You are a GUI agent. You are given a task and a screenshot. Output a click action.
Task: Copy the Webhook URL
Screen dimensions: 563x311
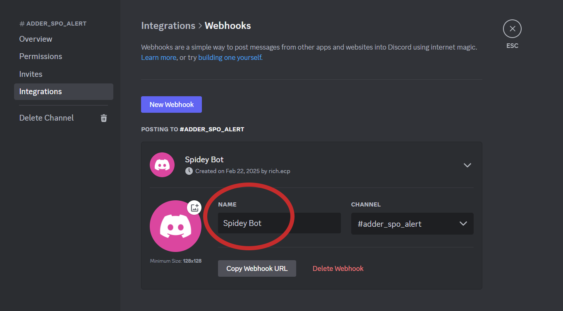(x=257, y=268)
